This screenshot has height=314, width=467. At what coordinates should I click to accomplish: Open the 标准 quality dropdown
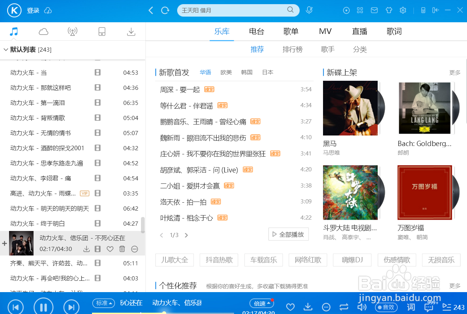click(103, 303)
